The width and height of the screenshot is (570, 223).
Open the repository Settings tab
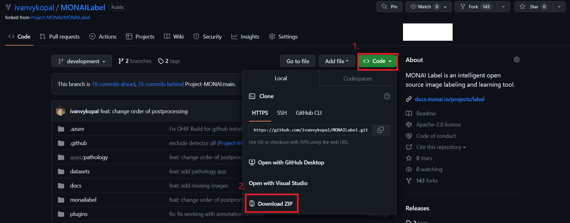click(283, 36)
